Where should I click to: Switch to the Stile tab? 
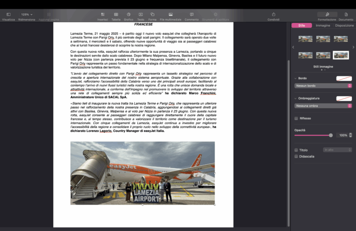(x=301, y=25)
